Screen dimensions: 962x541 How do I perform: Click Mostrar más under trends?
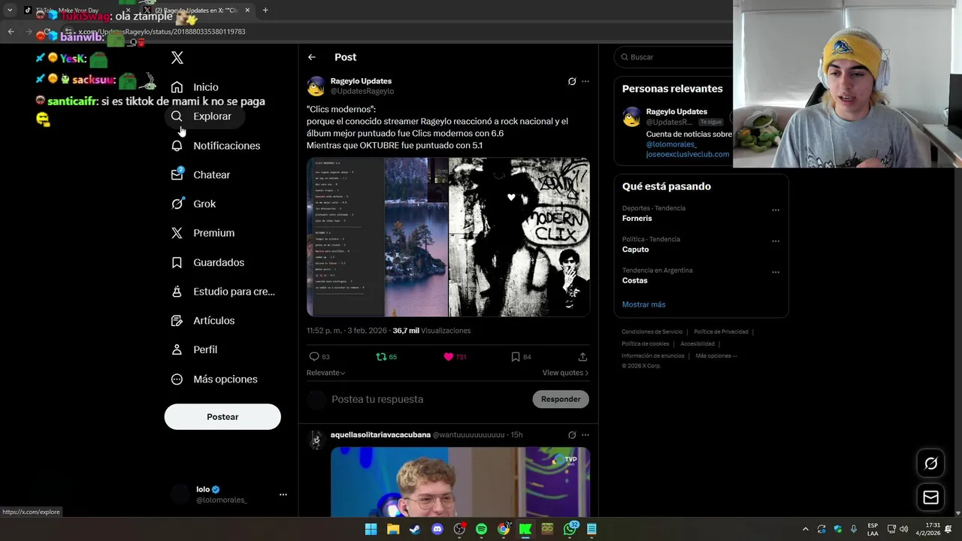(644, 304)
